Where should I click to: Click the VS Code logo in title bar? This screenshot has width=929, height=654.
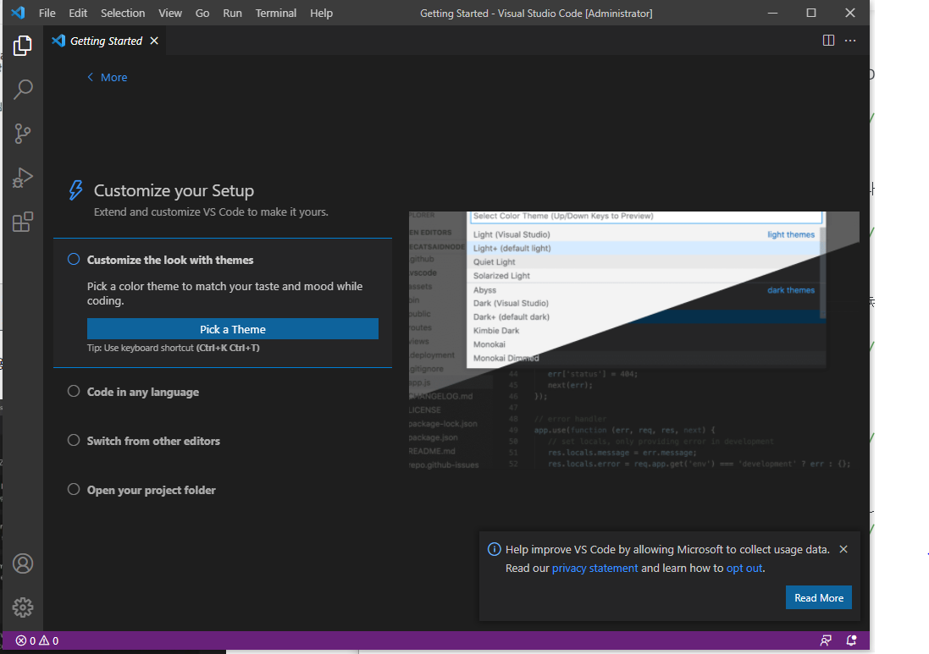tap(19, 13)
